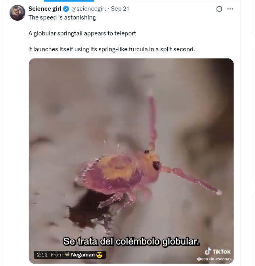Play the globular springtail video
255x266 pixels.
131,161
